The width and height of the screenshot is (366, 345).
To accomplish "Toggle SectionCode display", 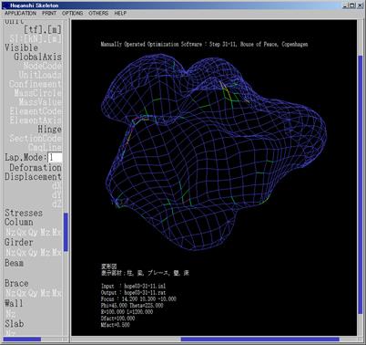I will click(36, 138).
